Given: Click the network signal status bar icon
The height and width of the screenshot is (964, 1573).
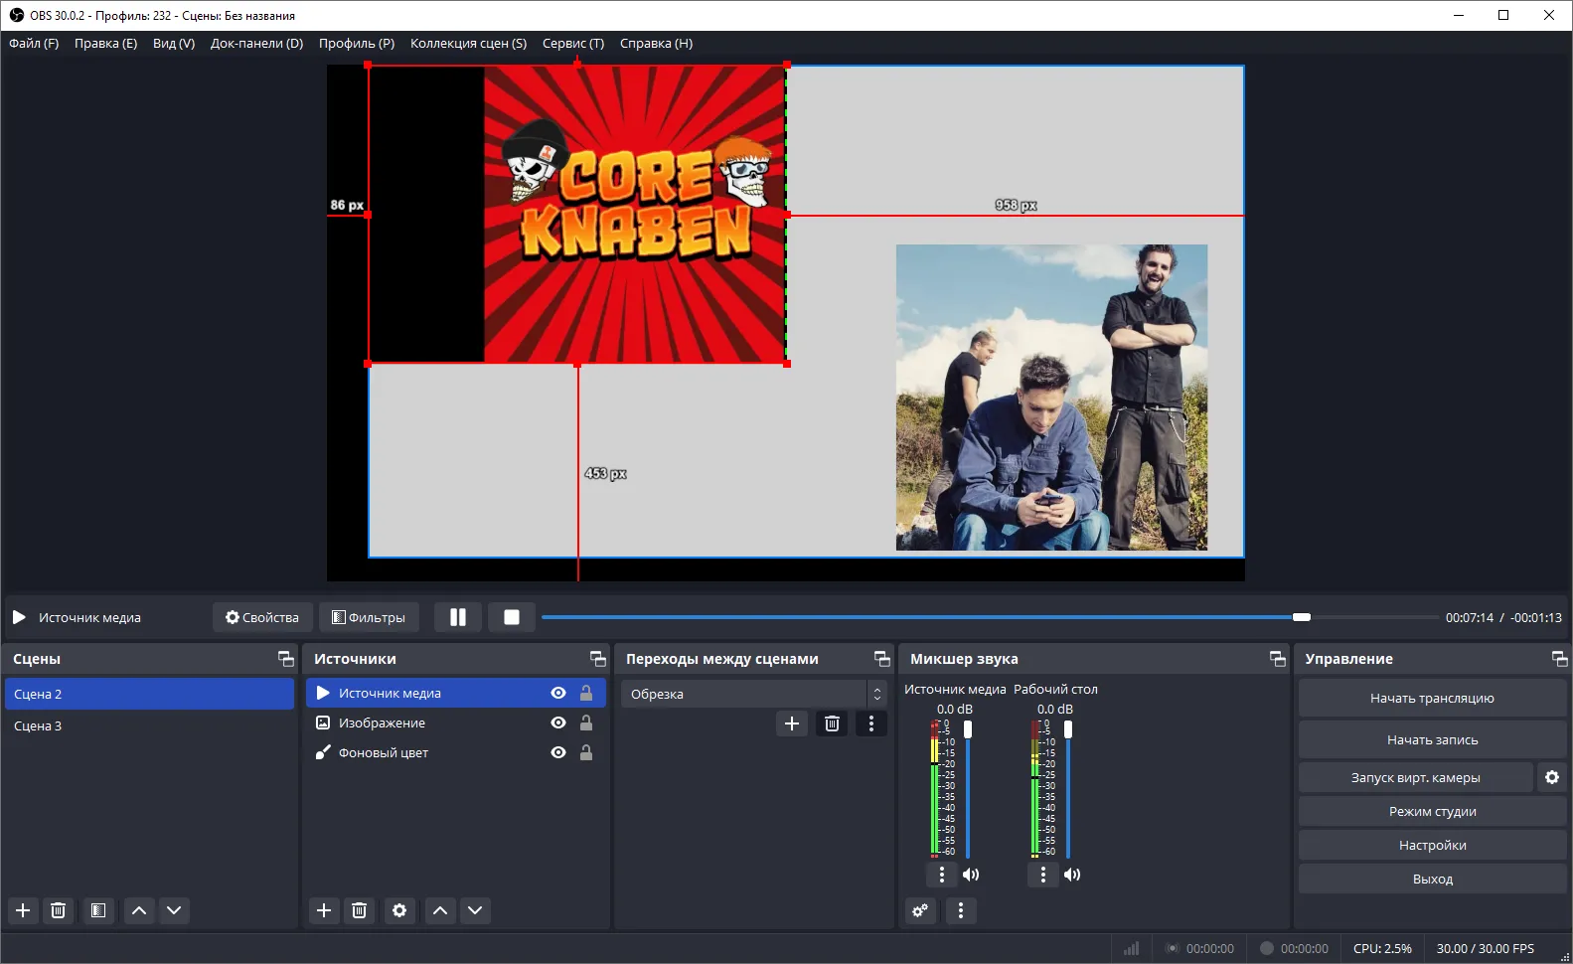Looking at the screenshot, I should click(1131, 948).
